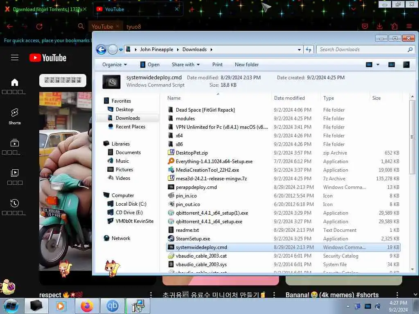Open view options dropdown arrow
419x314 pixels.
coord(378,65)
